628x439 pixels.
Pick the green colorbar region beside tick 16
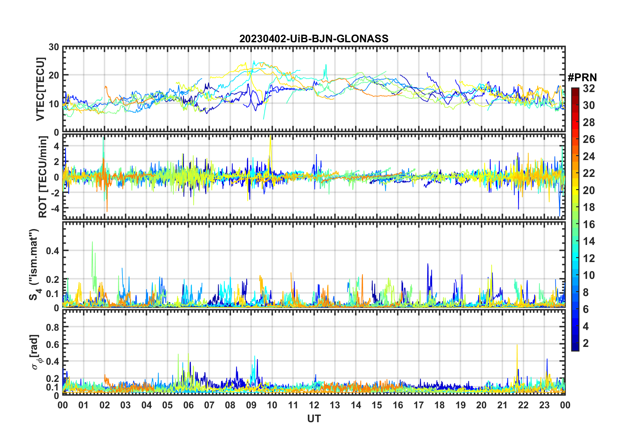click(x=575, y=224)
